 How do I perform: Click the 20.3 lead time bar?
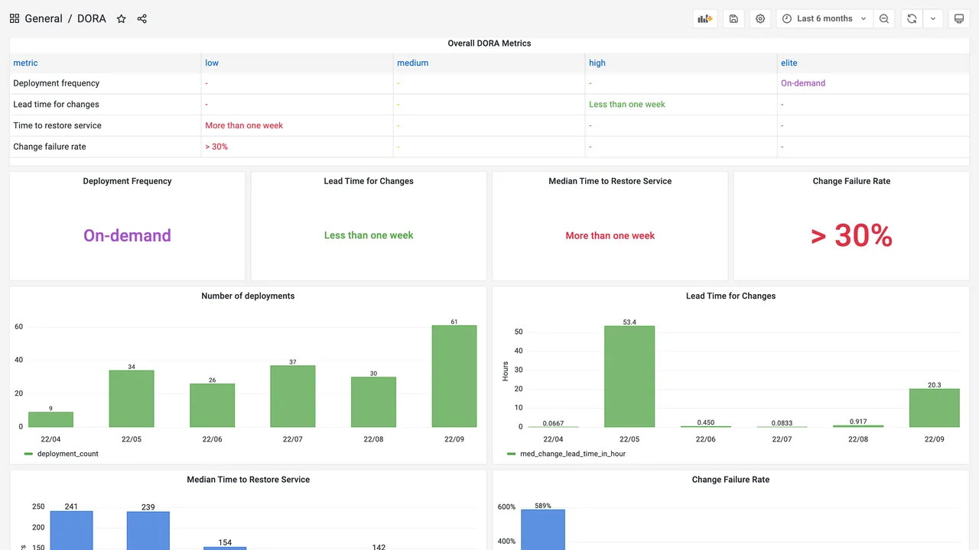tap(935, 408)
